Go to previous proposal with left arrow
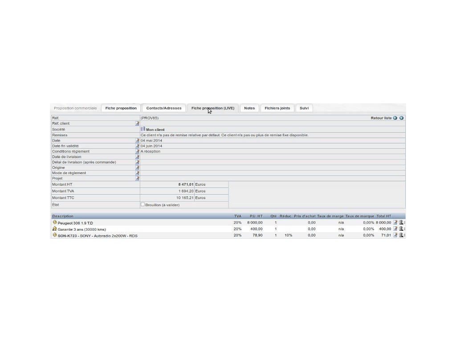 [x=395, y=118]
